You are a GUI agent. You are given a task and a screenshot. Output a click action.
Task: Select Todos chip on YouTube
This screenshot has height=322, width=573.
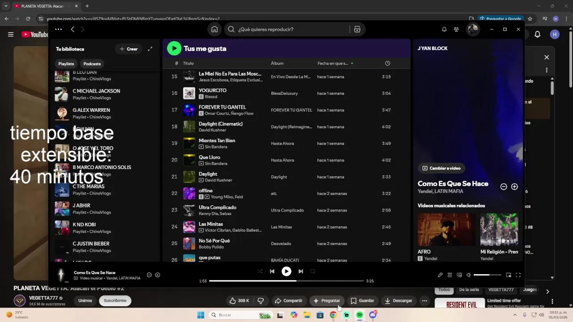coord(444,290)
